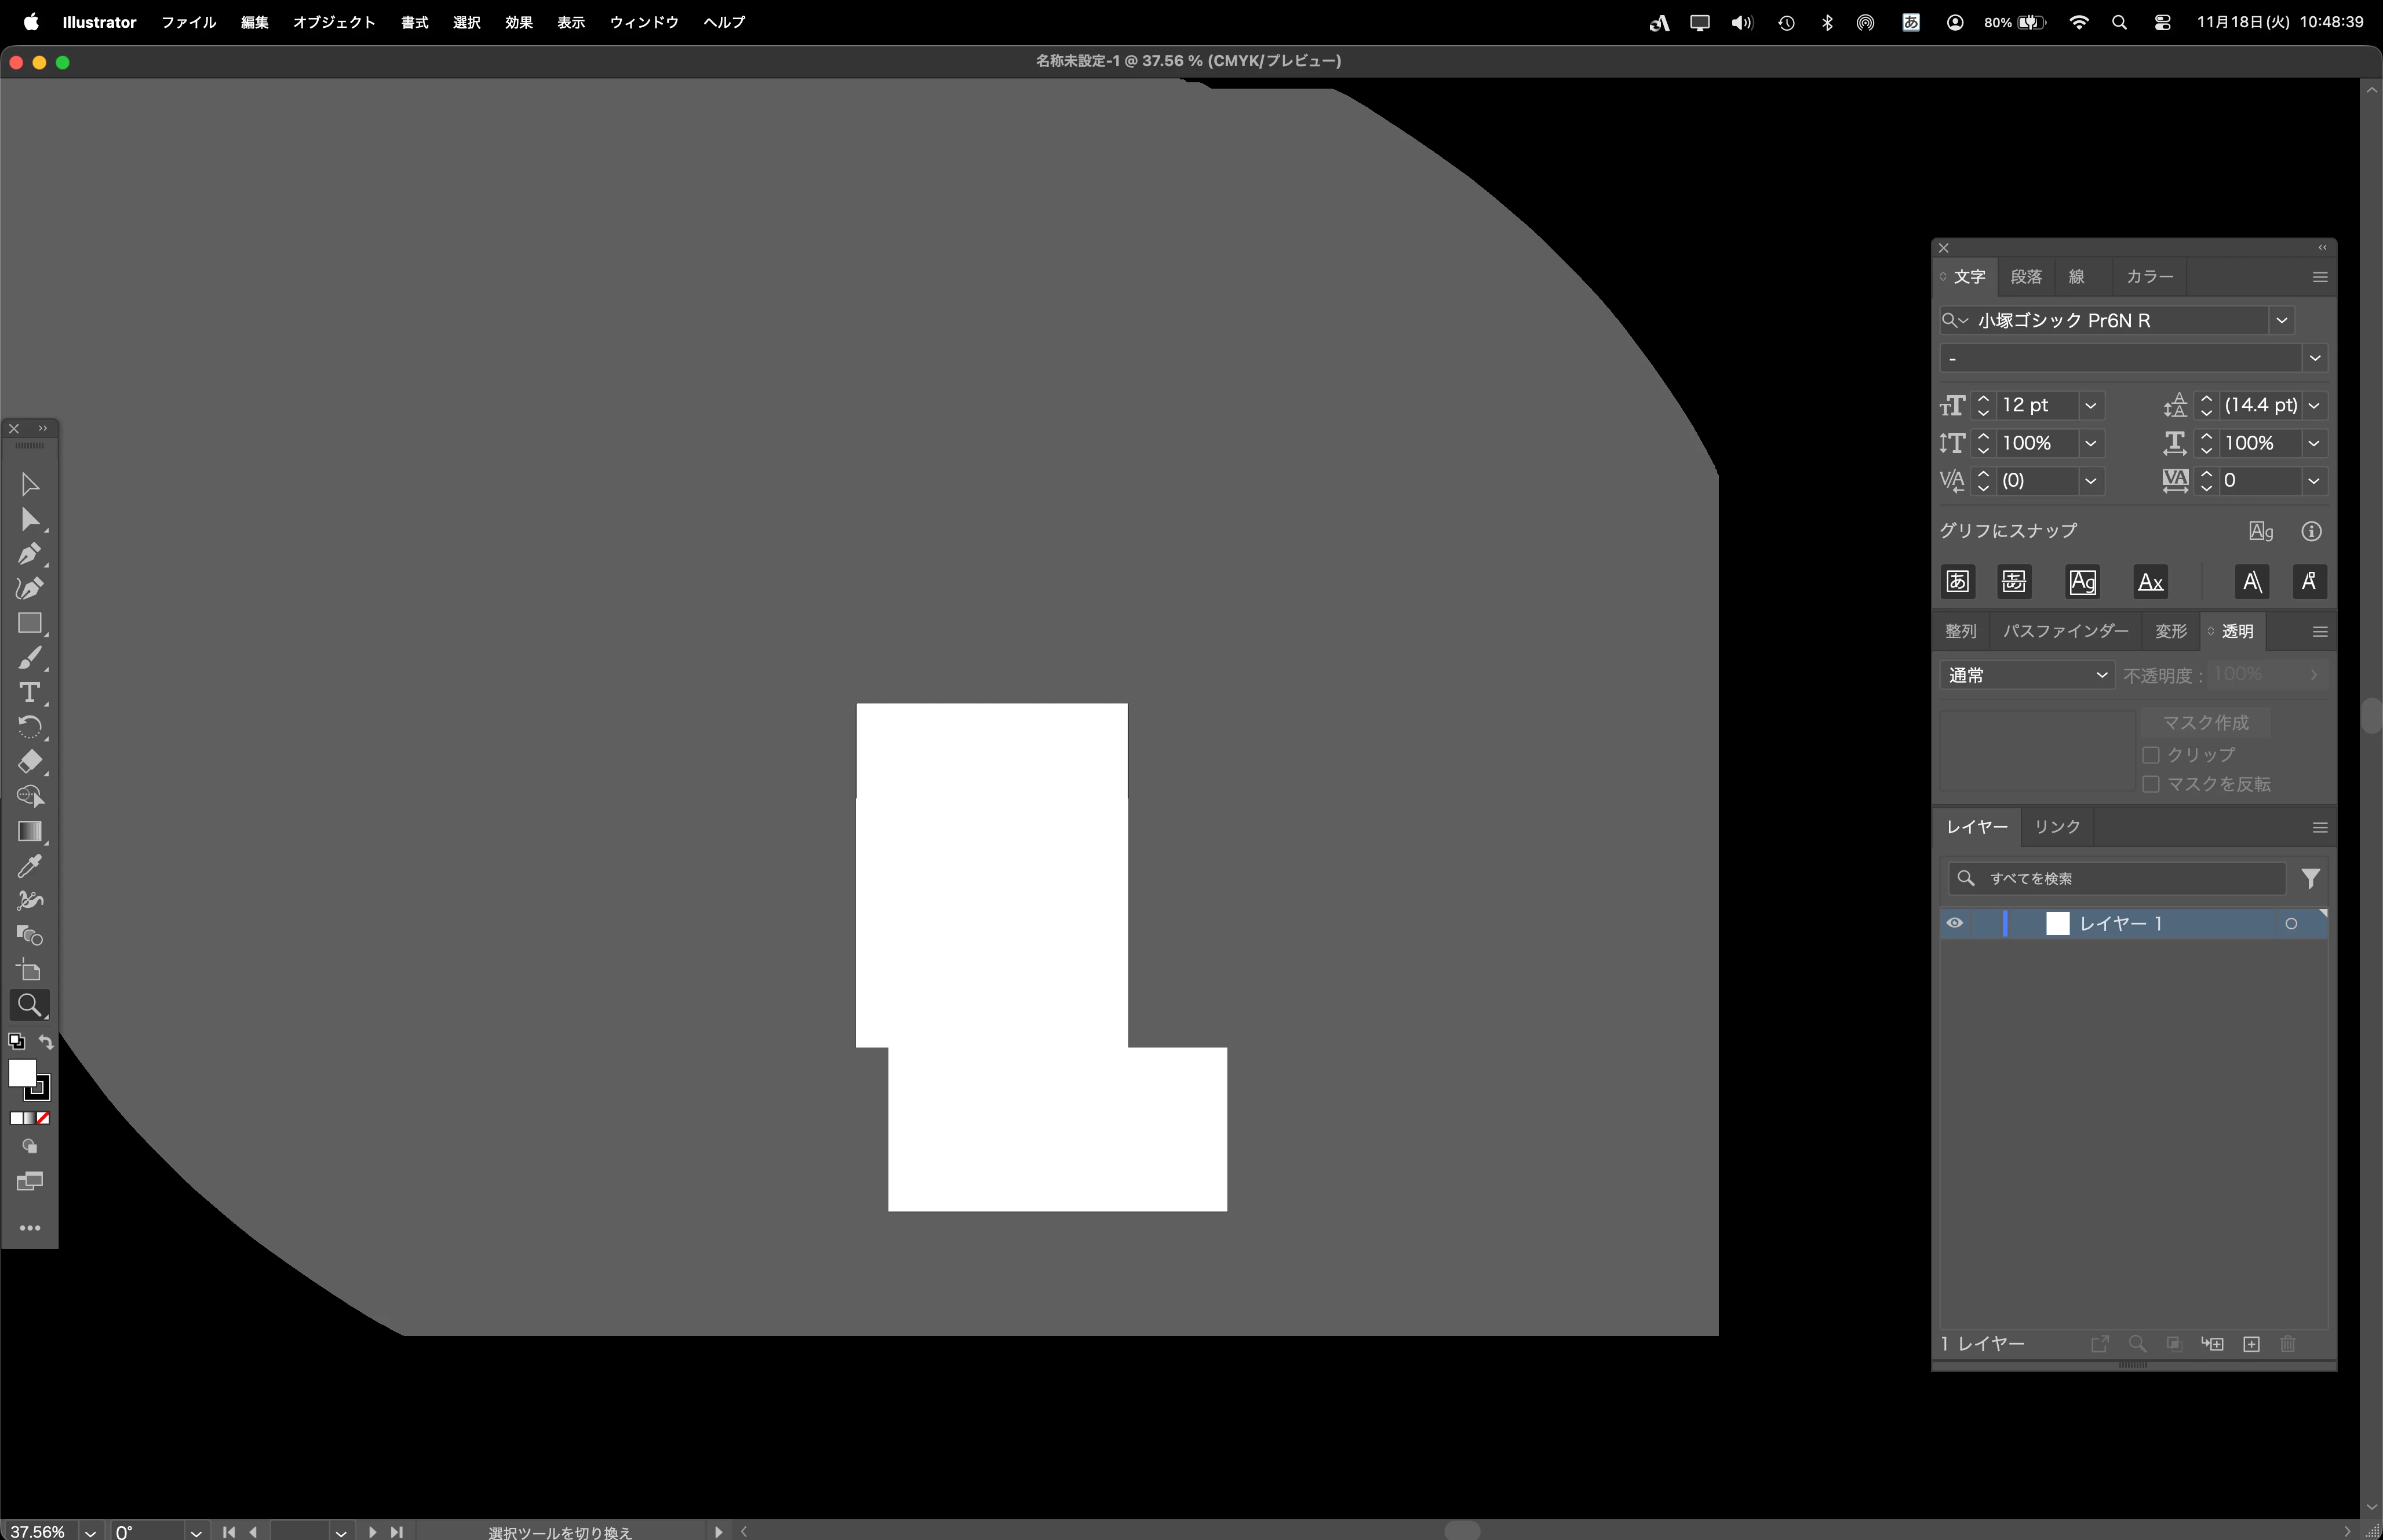Select the Gradient tool

pos(29,831)
